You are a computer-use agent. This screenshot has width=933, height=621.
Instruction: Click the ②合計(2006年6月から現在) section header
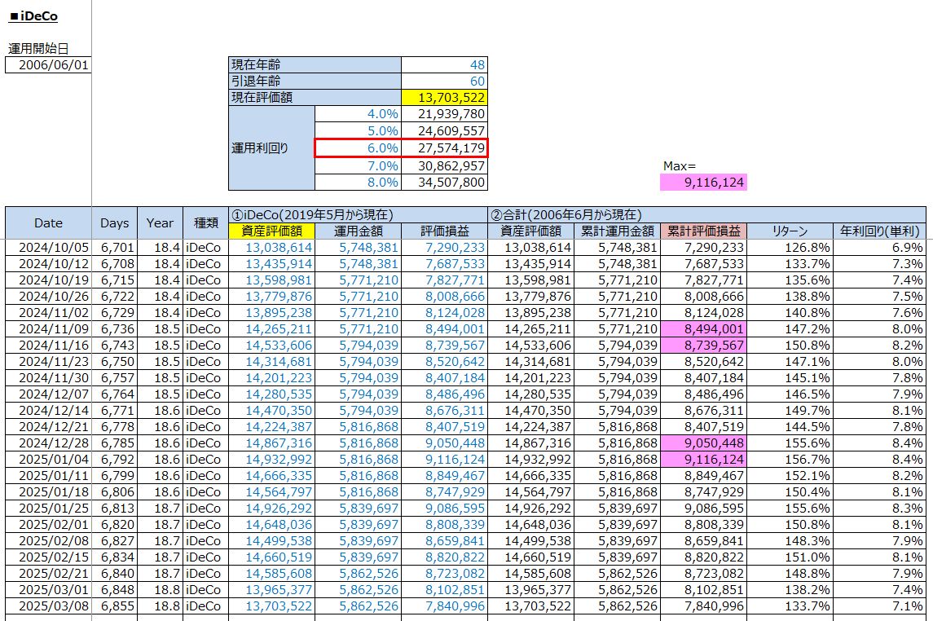(570, 215)
